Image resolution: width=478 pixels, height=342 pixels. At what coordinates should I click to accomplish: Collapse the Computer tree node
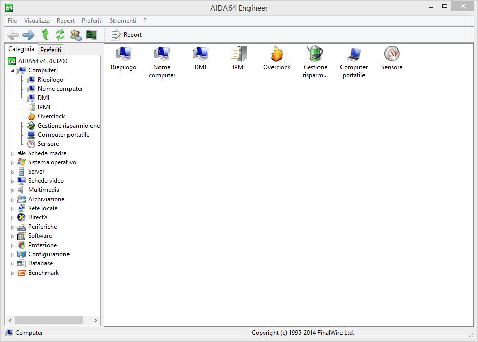point(13,71)
